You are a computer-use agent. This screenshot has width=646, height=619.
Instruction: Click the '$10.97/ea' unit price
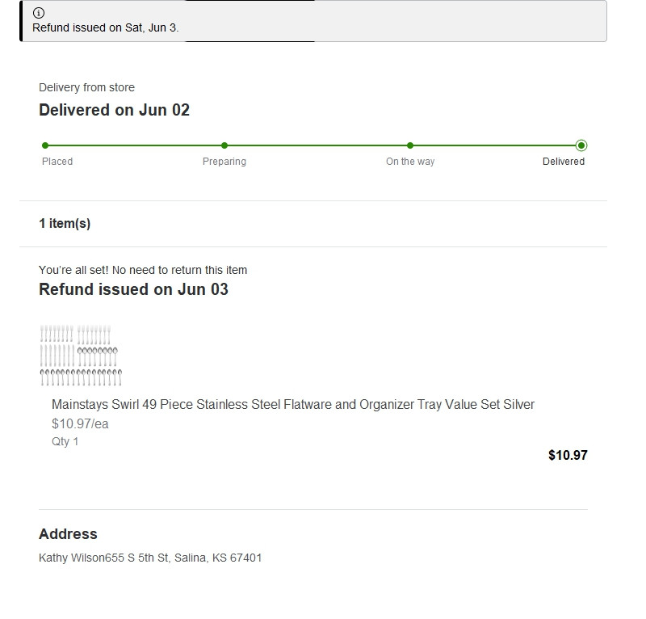coord(80,423)
